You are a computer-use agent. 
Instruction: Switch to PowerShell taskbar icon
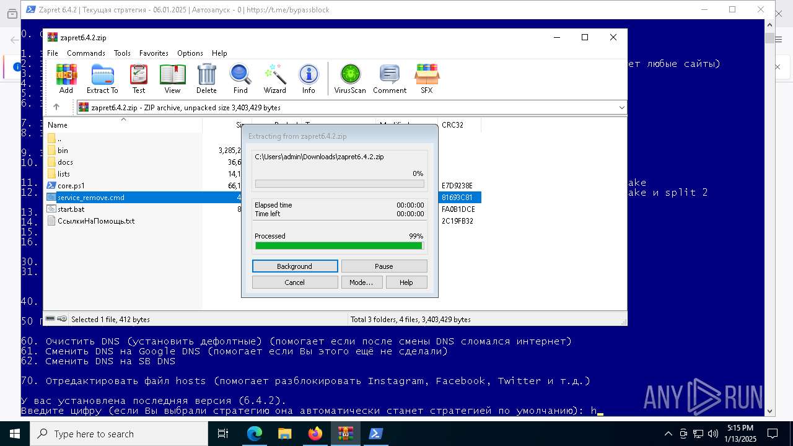[x=376, y=434]
